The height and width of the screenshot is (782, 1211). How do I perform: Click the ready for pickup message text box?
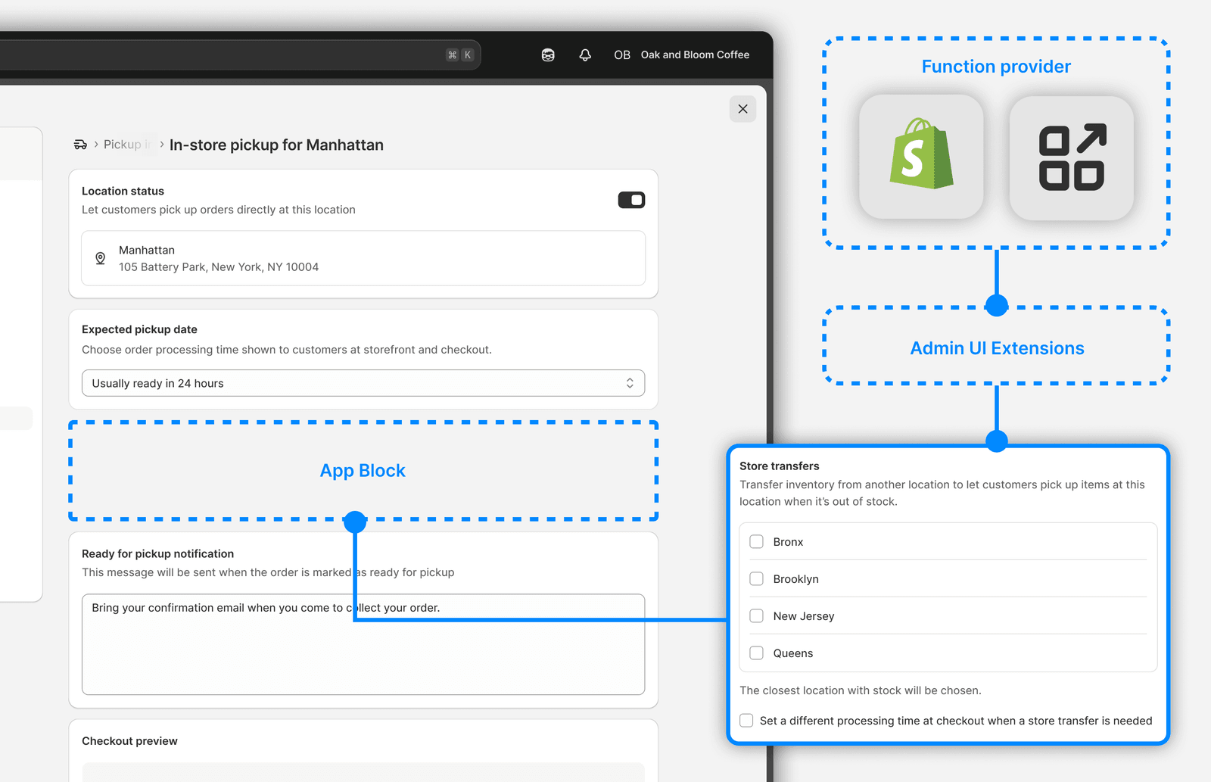363,644
